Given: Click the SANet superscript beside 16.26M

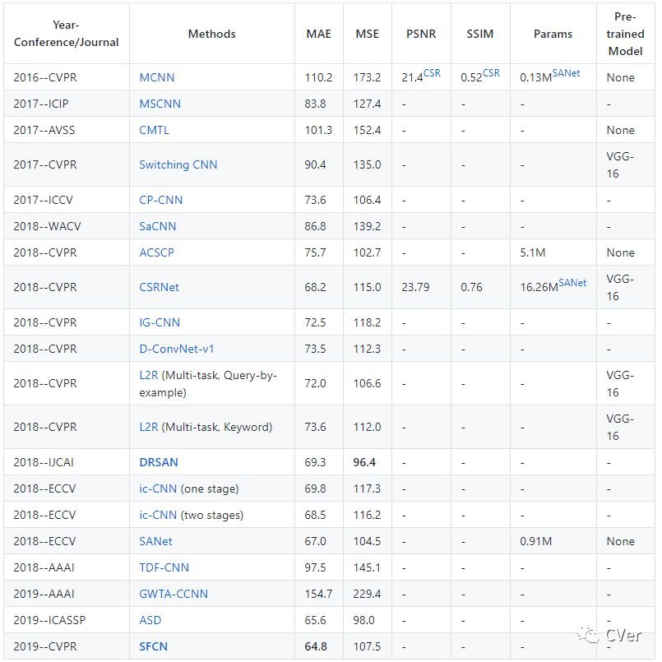Looking at the screenshot, I should pos(572,283).
